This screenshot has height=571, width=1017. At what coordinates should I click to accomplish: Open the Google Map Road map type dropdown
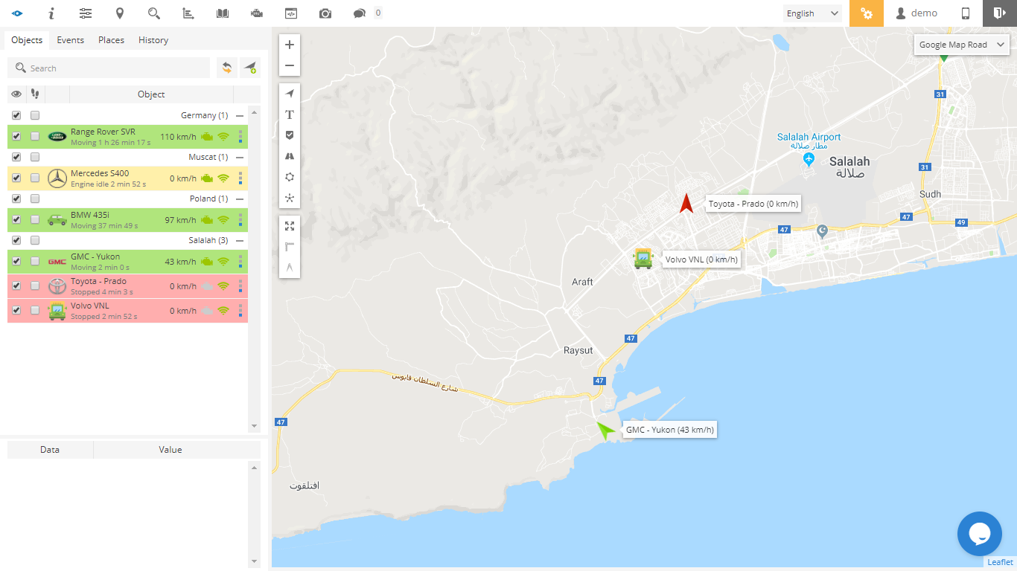pyautogui.click(x=961, y=45)
